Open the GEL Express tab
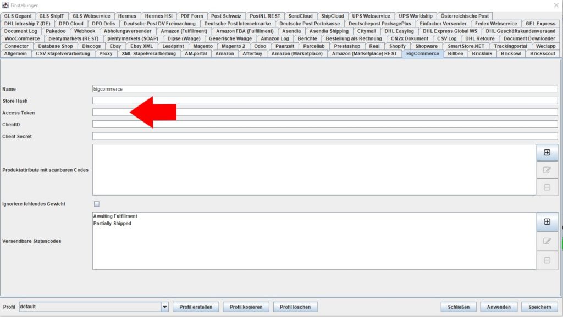Viewport: 563px width, 317px height. 540,24
